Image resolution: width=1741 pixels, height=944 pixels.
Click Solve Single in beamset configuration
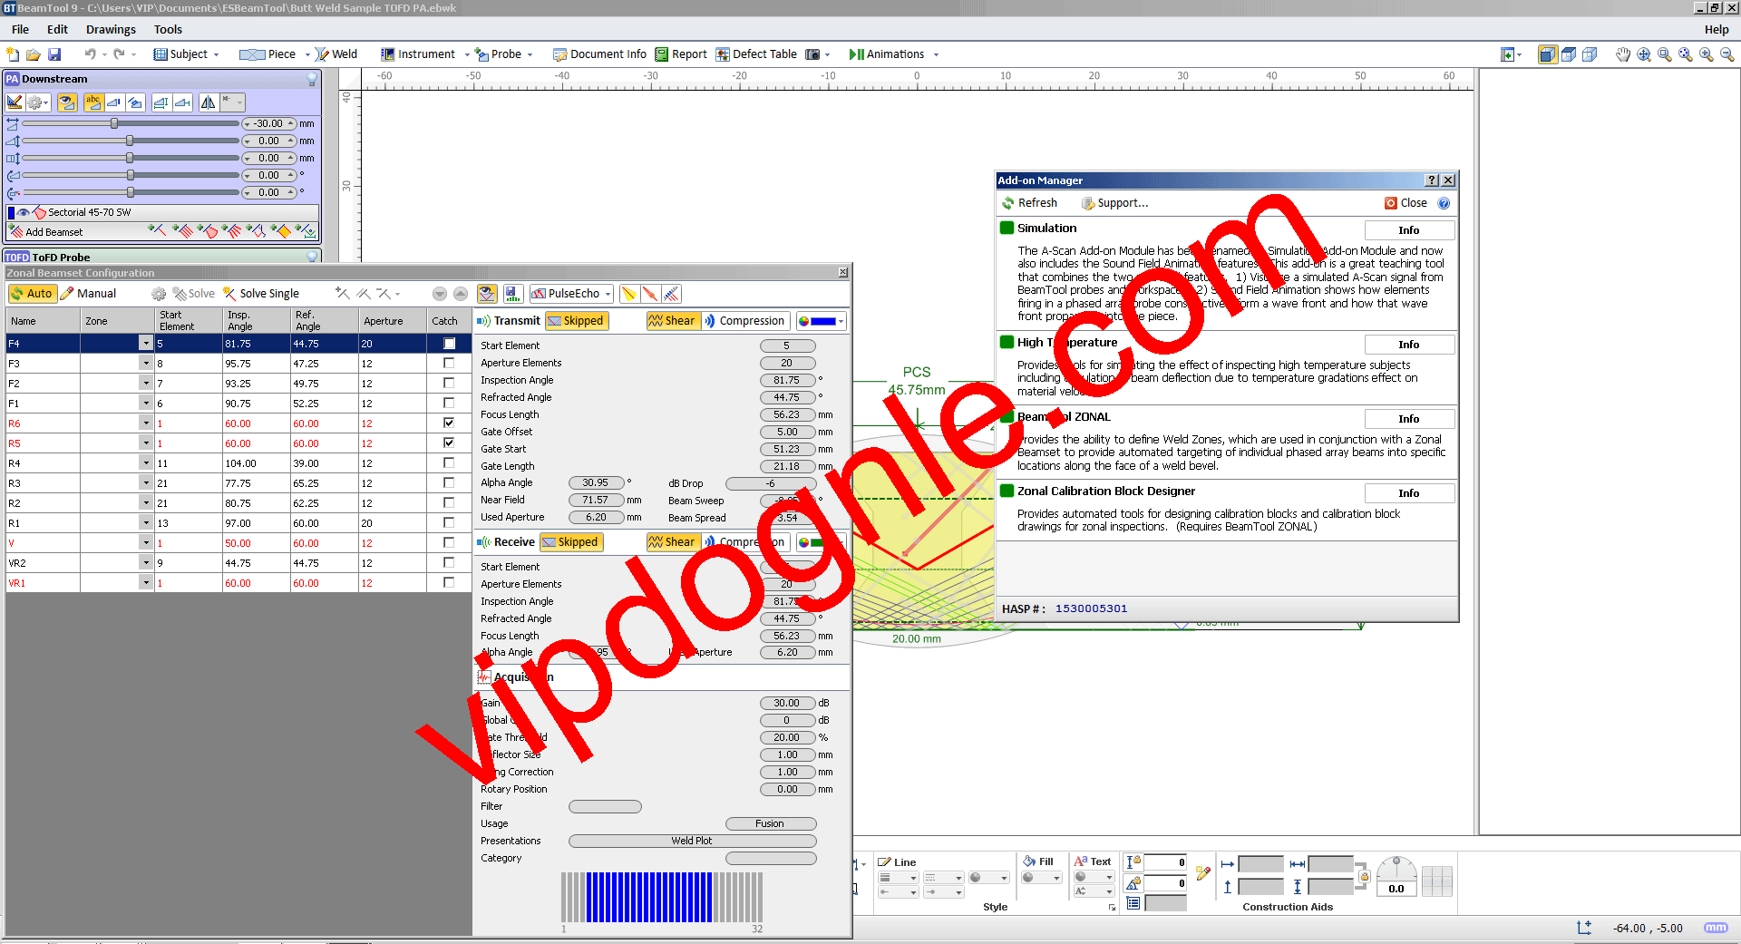tap(261, 294)
